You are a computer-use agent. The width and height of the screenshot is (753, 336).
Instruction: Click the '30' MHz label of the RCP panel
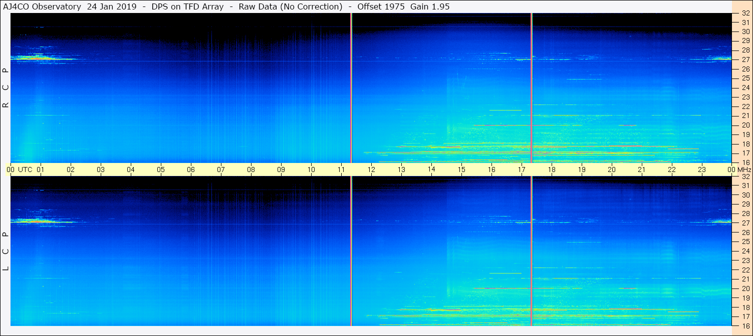pos(745,31)
